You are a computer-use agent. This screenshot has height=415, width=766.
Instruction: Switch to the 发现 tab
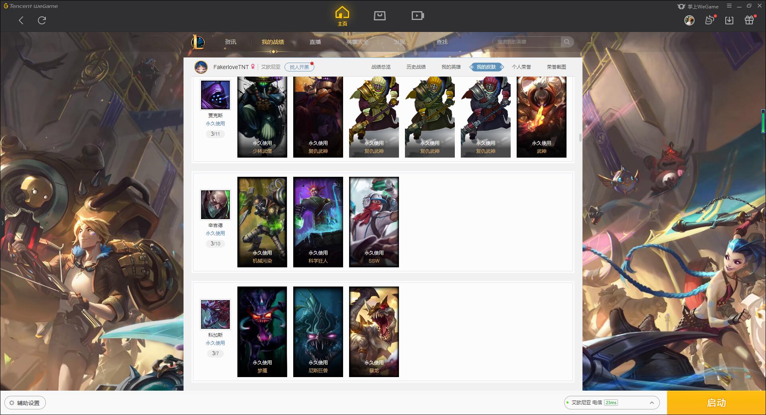pos(400,42)
